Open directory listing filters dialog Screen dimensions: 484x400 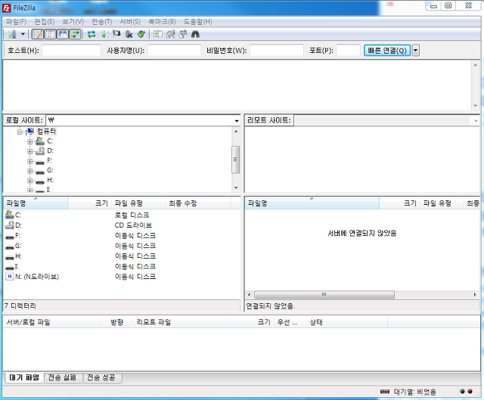tap(158, 34)
